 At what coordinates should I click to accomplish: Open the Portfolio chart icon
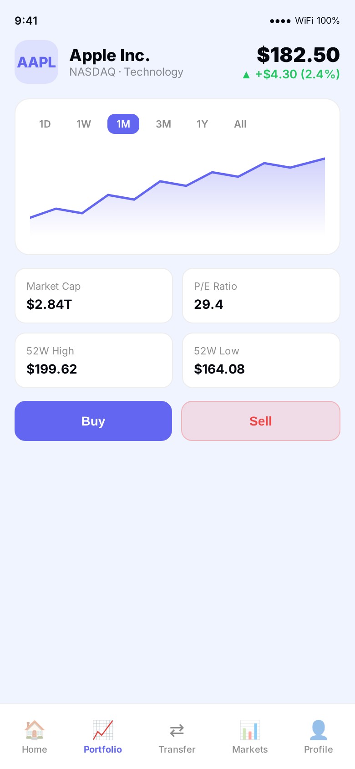(103, 730)
